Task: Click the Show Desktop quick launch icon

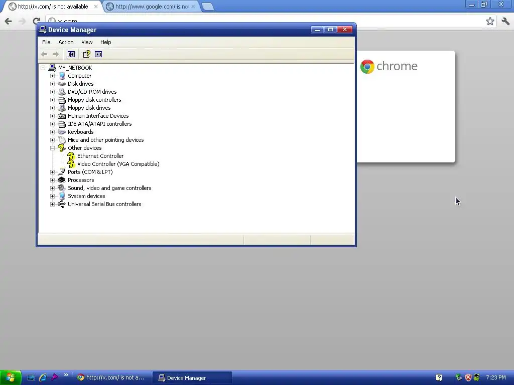Action: [x=31, y=377]
